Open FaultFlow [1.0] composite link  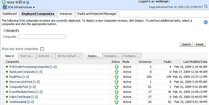19,77
